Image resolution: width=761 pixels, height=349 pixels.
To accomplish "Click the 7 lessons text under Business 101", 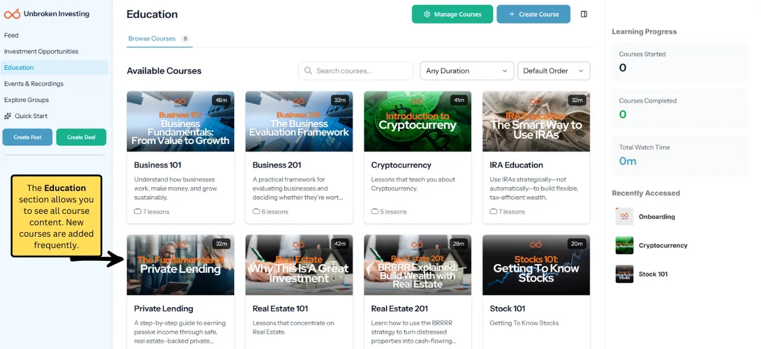I will (157, 212).
